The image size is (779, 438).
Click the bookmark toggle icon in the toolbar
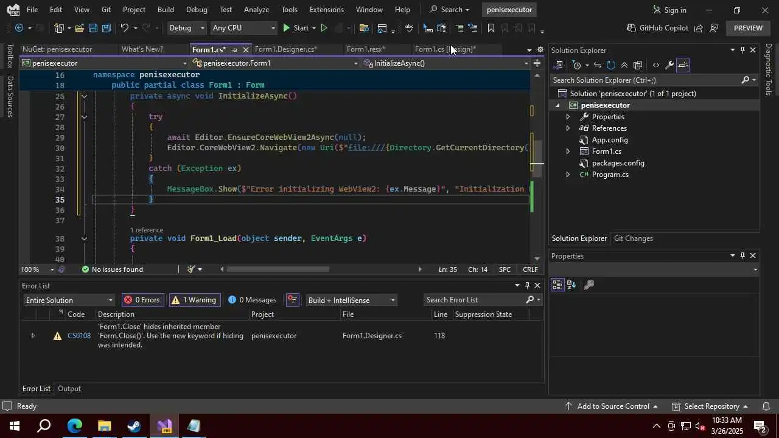[x=491, y=28]
